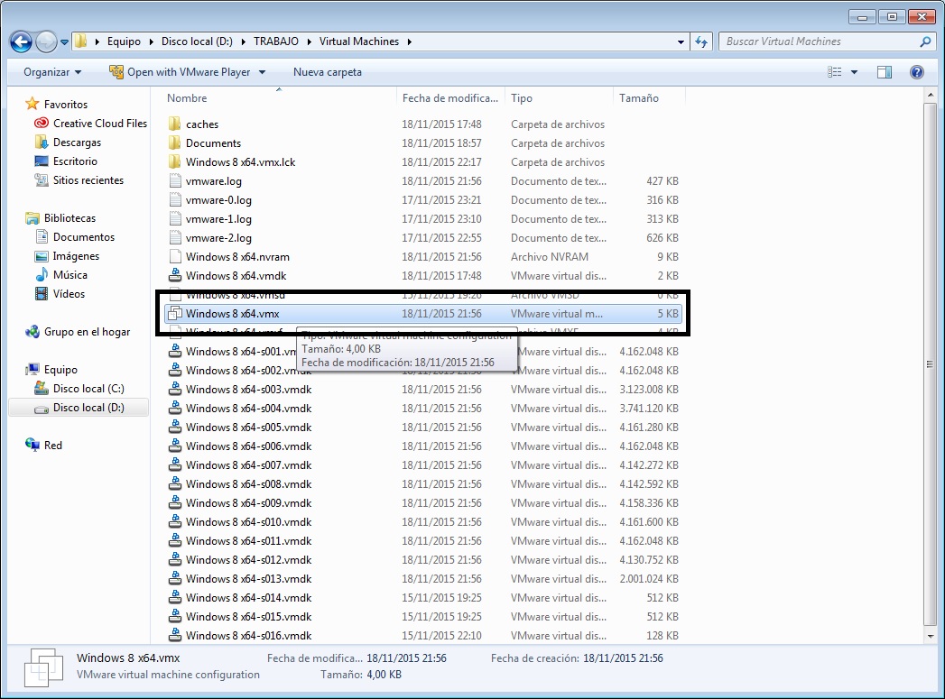Image resolution: width=945 pixels, height=699 pixels.
Task: Select Windows 8 x64.vmdk disk icon
Action: coord(175,276)
